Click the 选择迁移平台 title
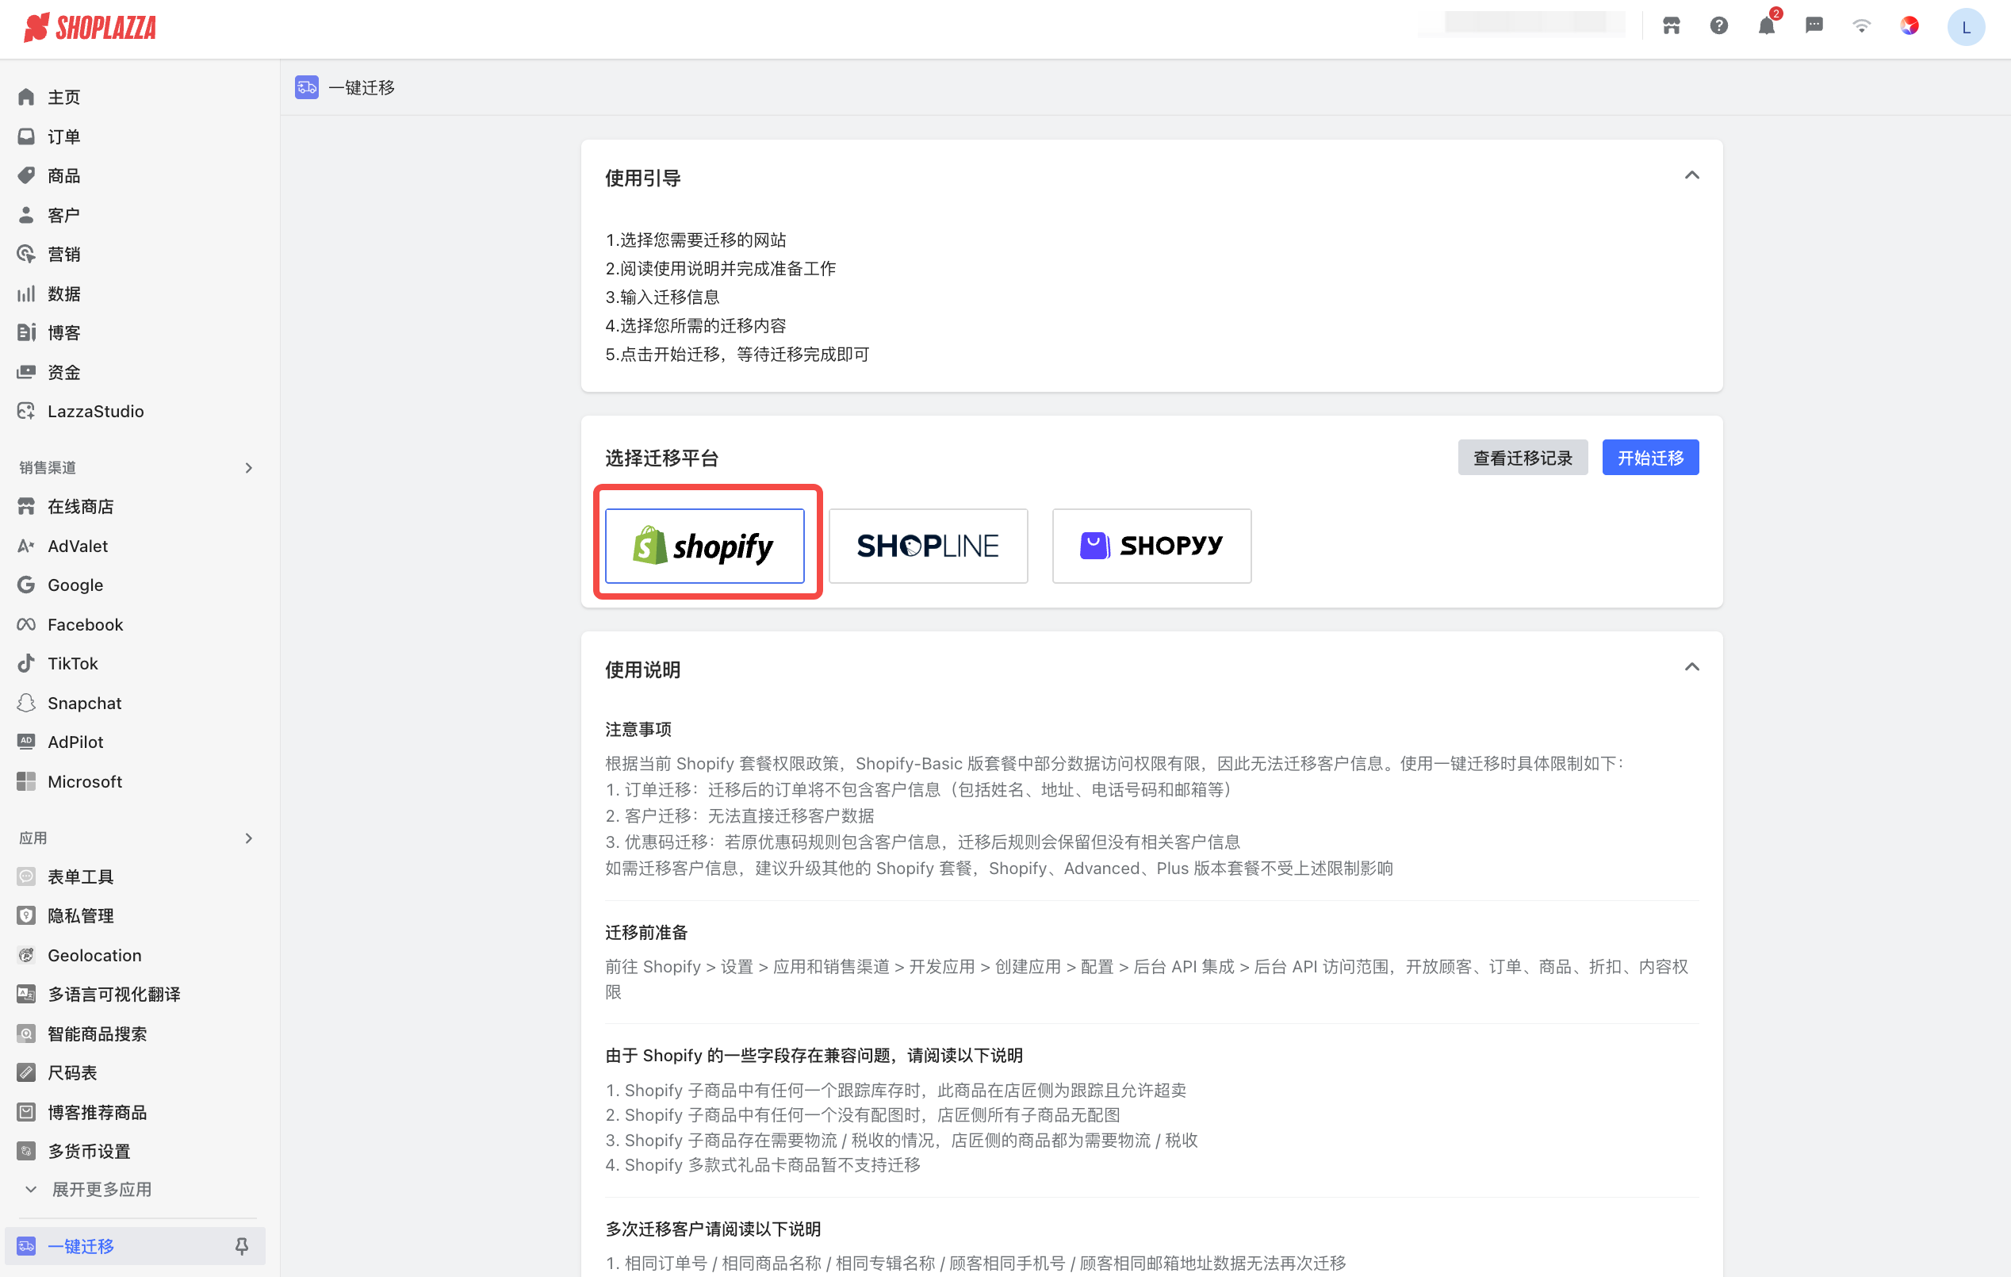Image resolution: width=2011 pixels, height=1277 pixels. coord(661,458)
